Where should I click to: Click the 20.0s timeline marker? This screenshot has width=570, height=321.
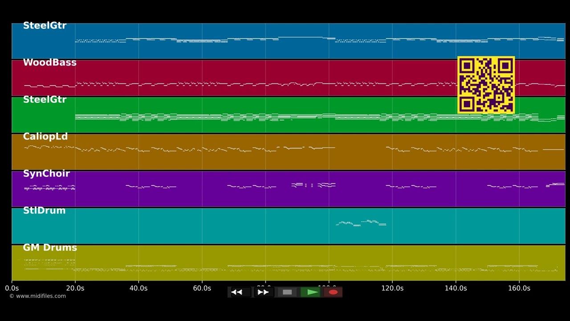coord(75,288)
